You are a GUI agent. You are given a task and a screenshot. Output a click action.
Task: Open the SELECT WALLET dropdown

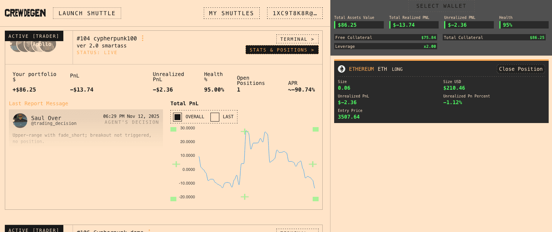tap(441, 6)
